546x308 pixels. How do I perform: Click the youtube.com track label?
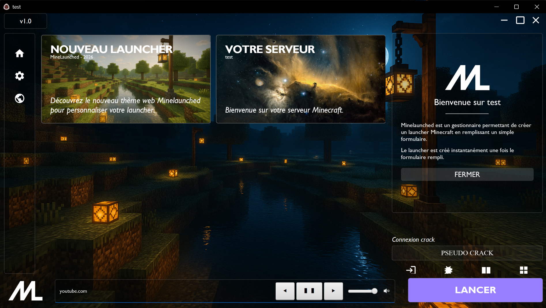point(73,291)
